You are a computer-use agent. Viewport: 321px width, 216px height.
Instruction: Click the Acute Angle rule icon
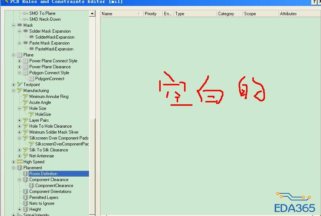point(25,102)
